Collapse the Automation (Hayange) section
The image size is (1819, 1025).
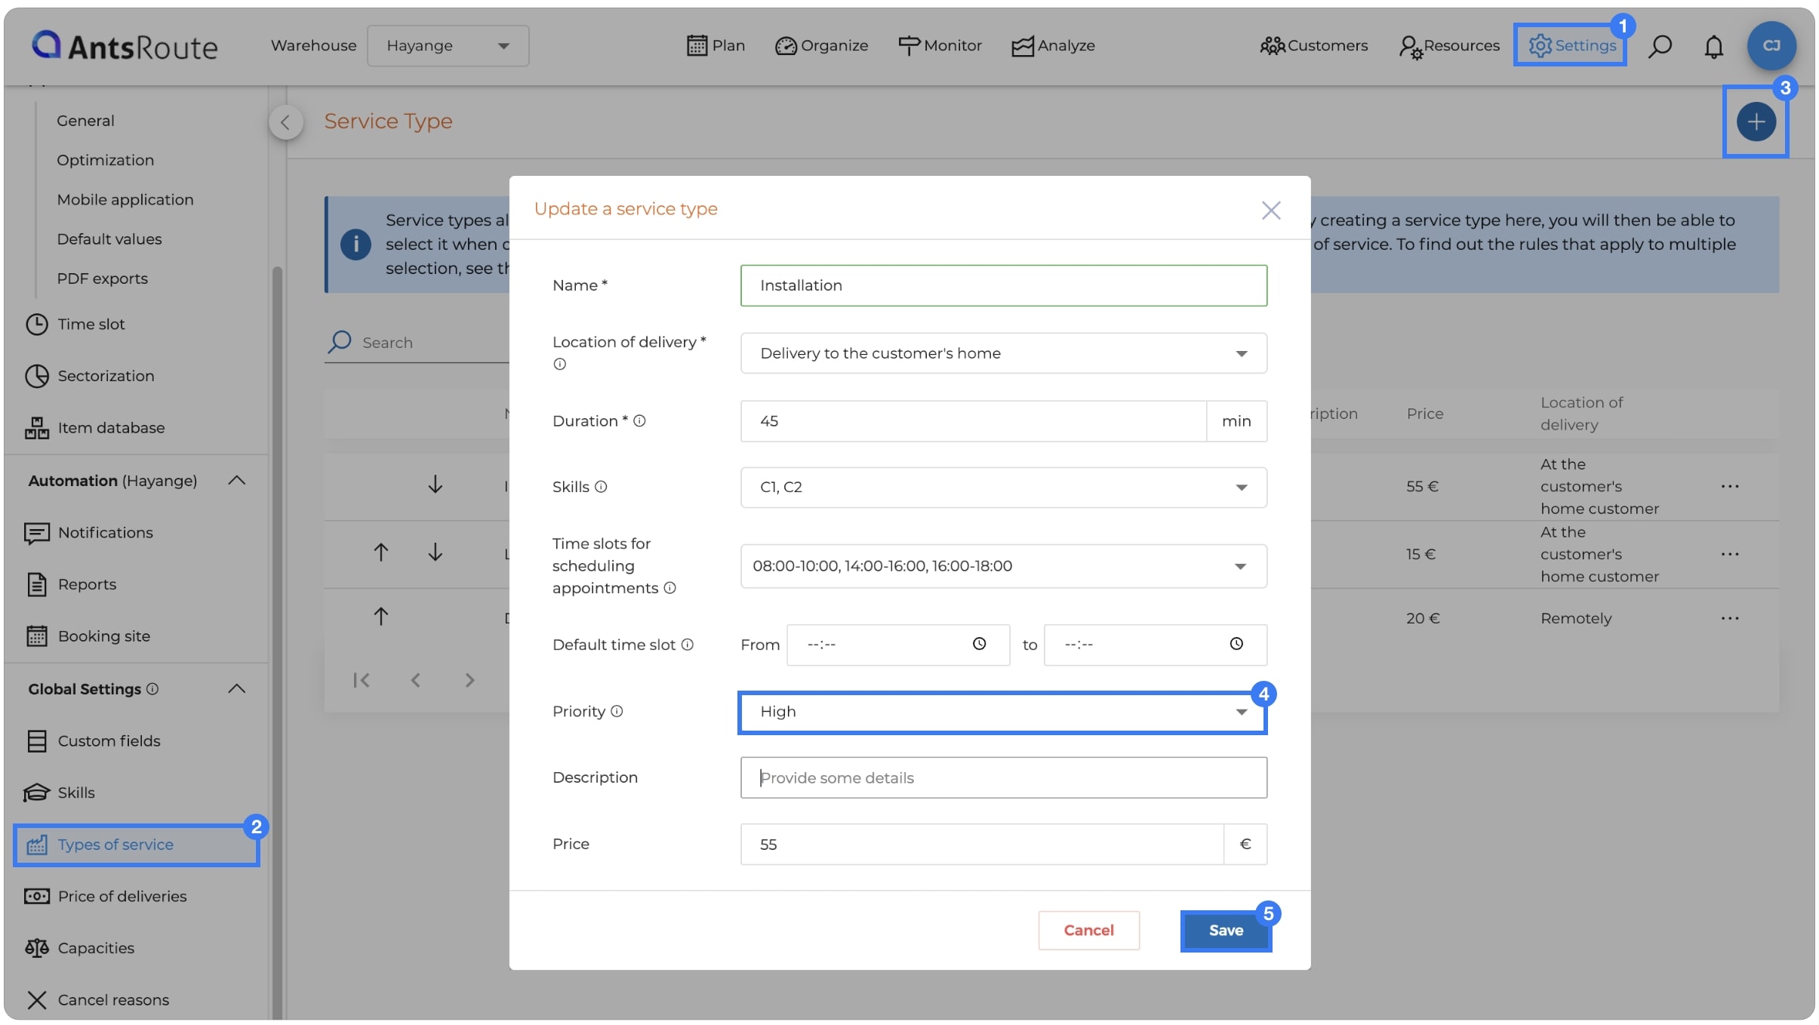tap(236, 481)
